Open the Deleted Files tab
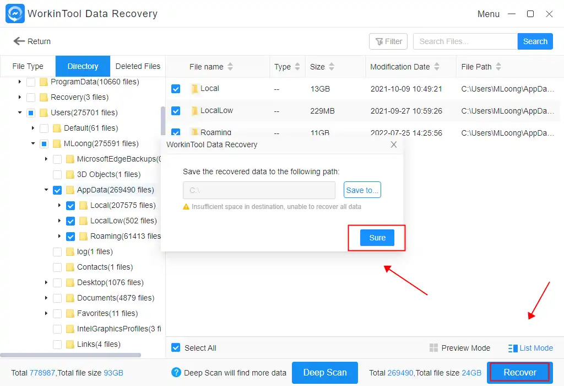 click(138, 66)
